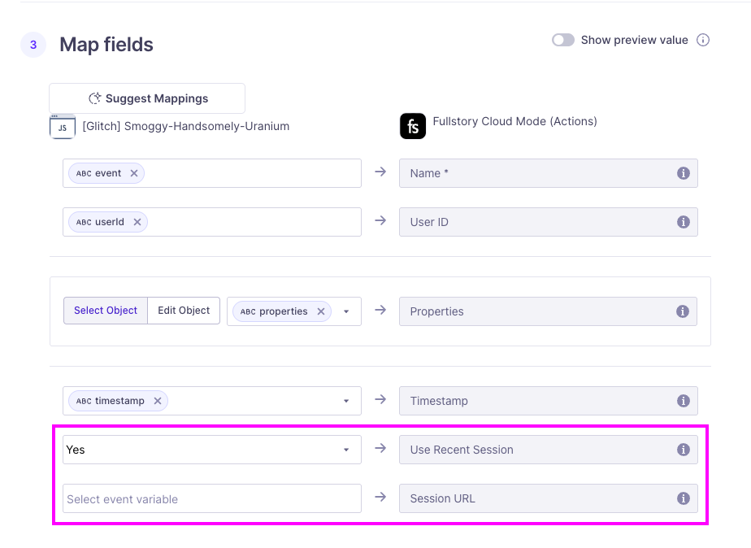The height and width of the screenshot is (548, 751).
Task: Click the info icon in Properties field
Action: (x=684, y=311)
